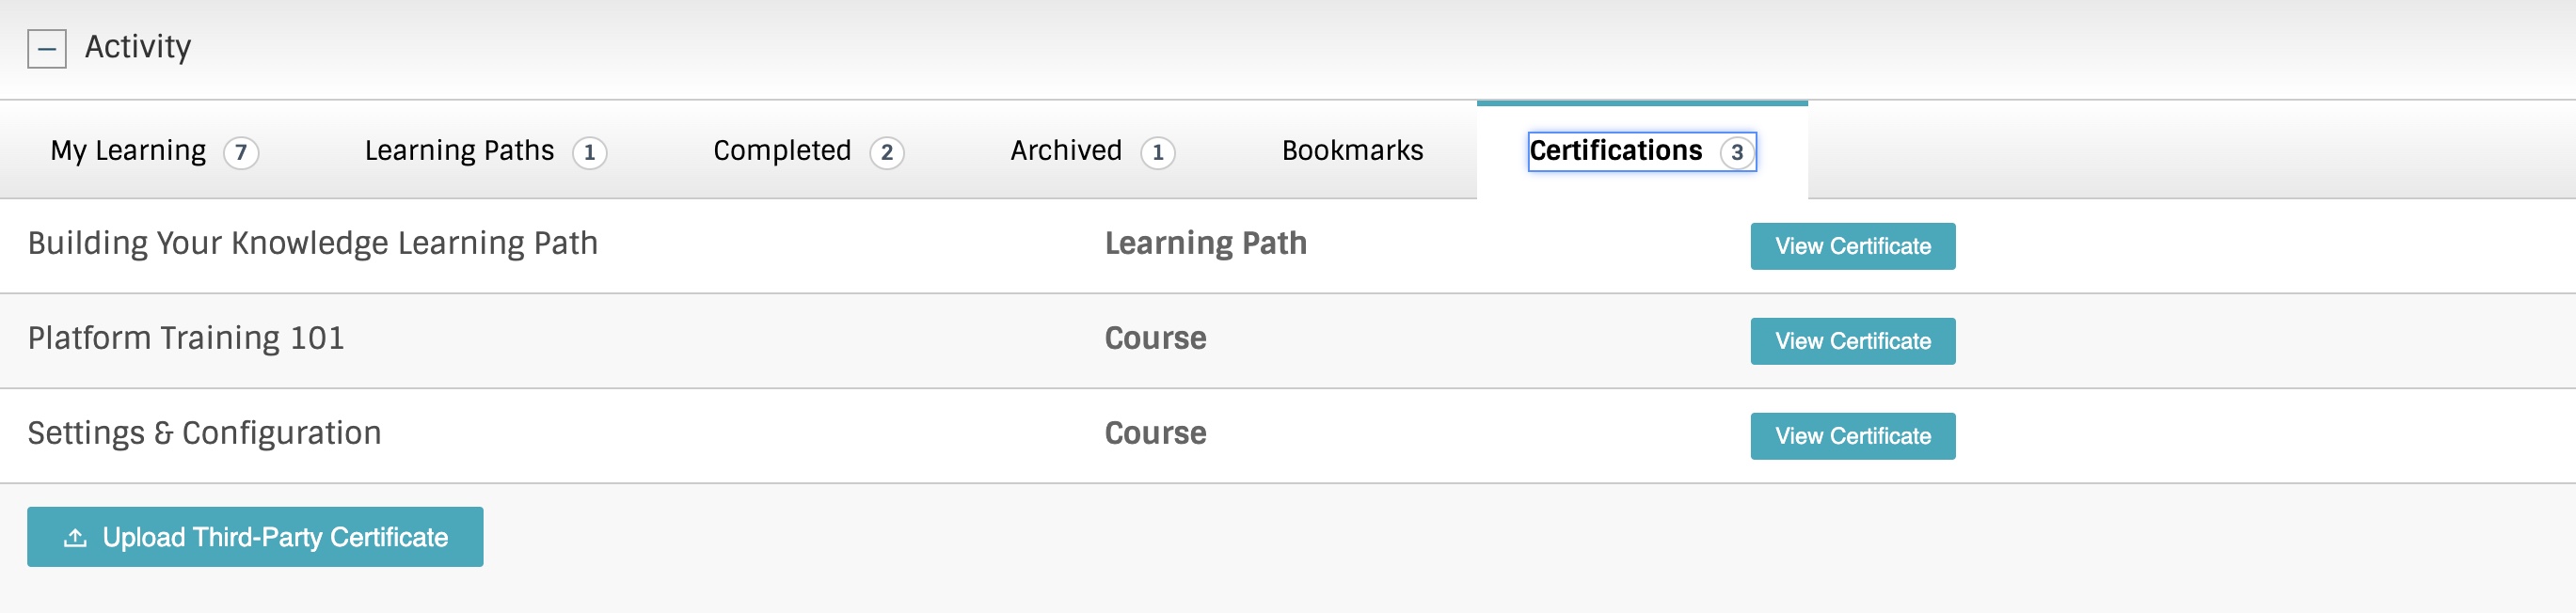This screenshot has height=613, width=2576.
Task: Click Course label in Platform Training row
Action: [1156, 339]
